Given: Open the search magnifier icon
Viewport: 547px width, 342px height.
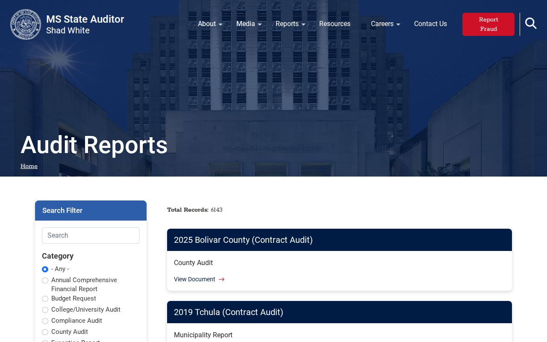Looking at the screenshot, I should point(531,24).
